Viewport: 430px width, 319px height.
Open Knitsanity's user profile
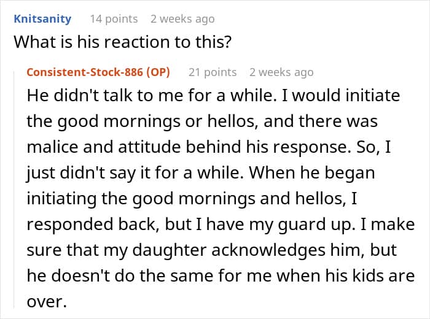(x=42, y=18)
